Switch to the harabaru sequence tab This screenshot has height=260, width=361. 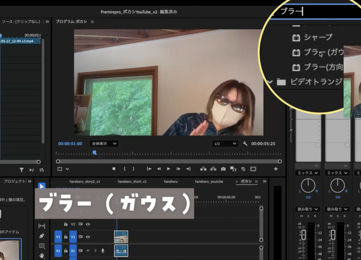point(171,182)
